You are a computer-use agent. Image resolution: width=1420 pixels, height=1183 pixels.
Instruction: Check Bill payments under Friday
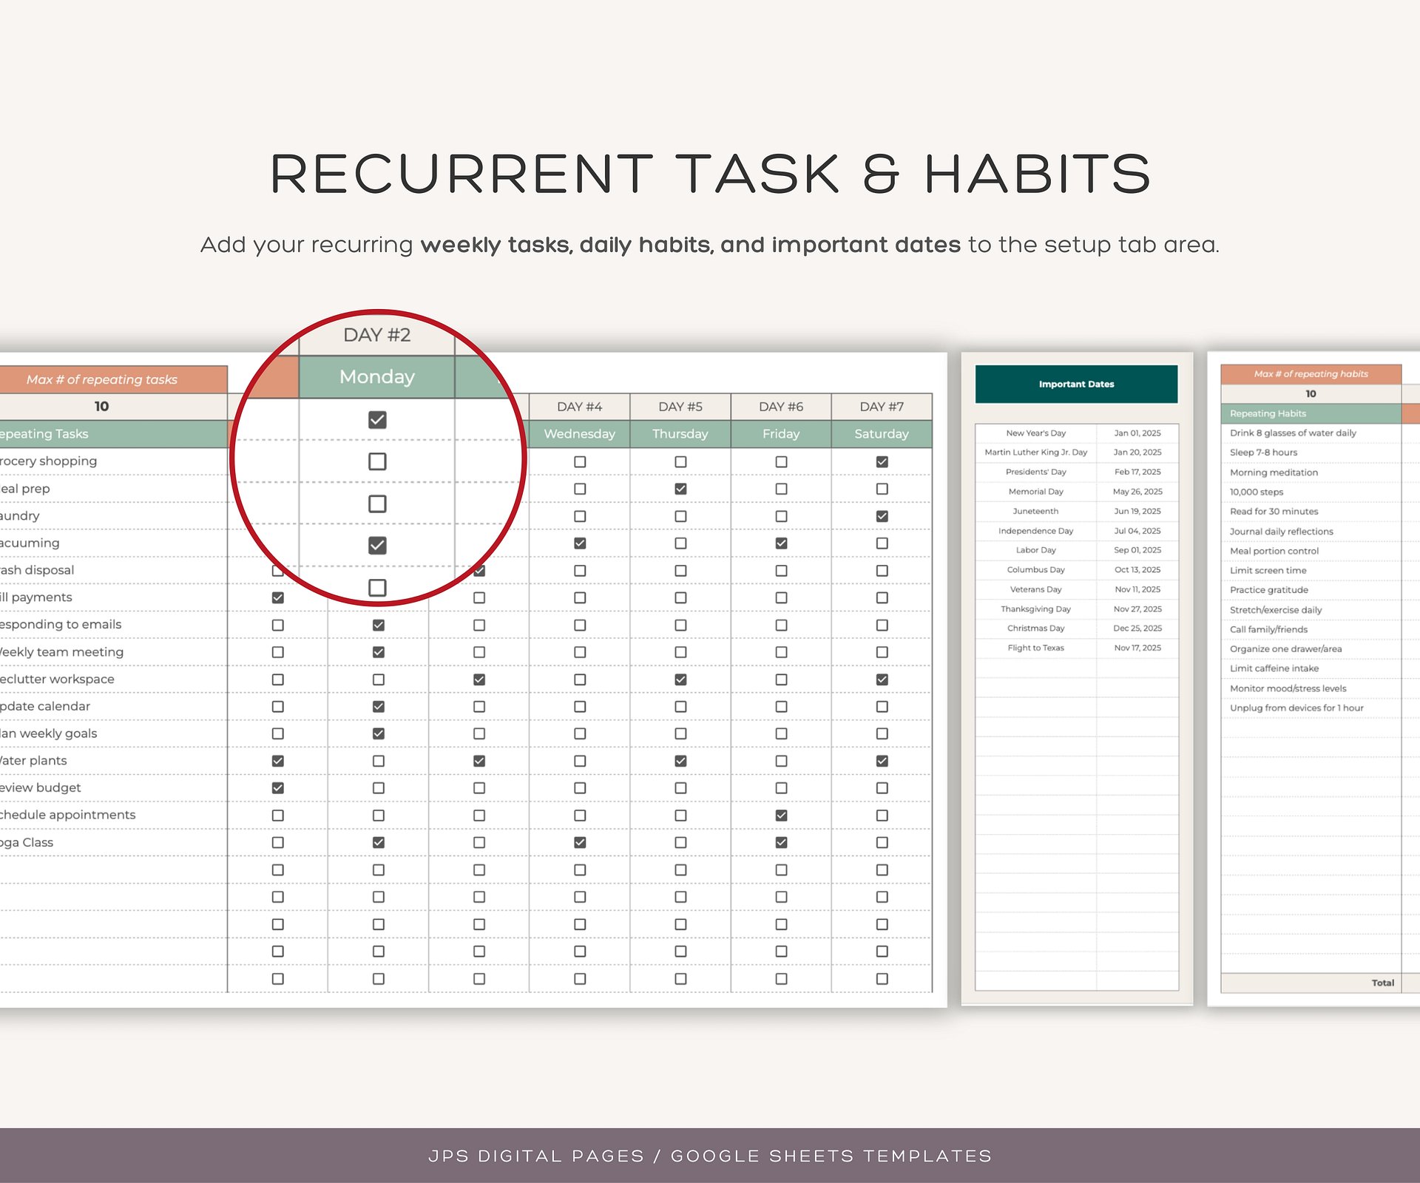(781, 597)
